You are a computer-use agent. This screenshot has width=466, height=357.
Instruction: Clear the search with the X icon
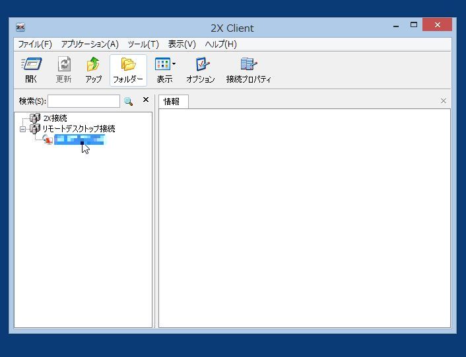pos(146,100)
